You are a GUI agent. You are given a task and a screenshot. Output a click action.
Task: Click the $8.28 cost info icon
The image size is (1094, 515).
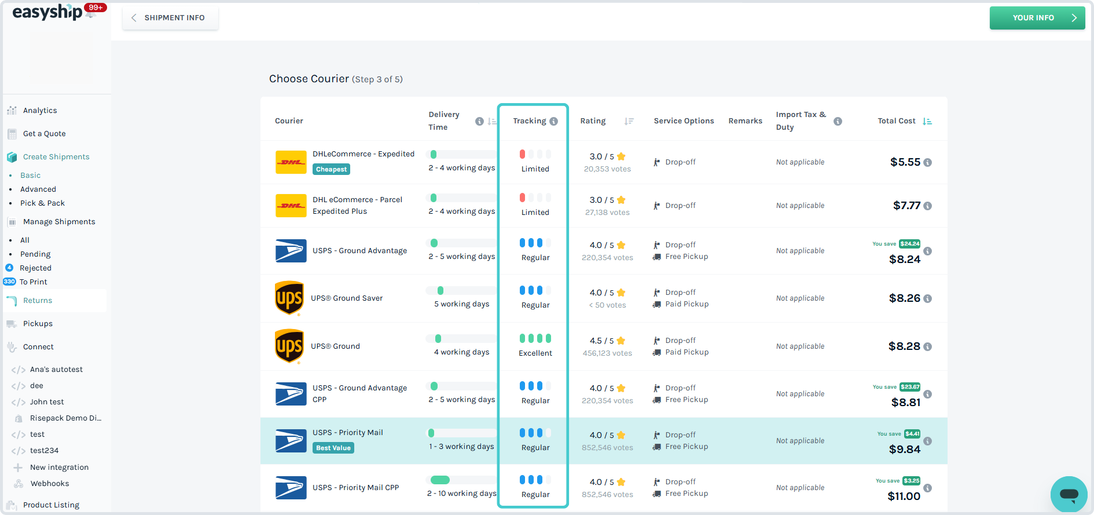click(928, 346)
